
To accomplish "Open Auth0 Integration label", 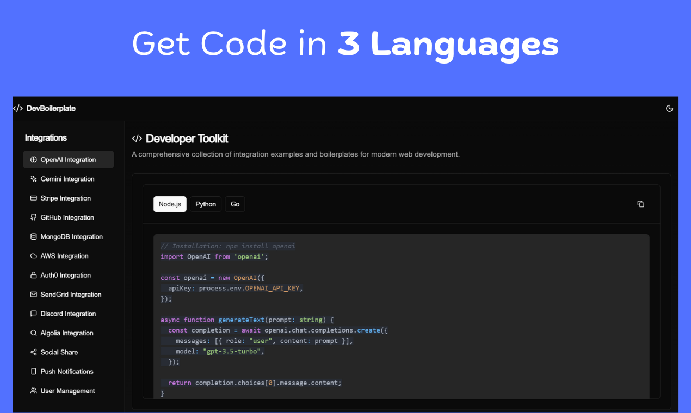I will coord(66,276).
